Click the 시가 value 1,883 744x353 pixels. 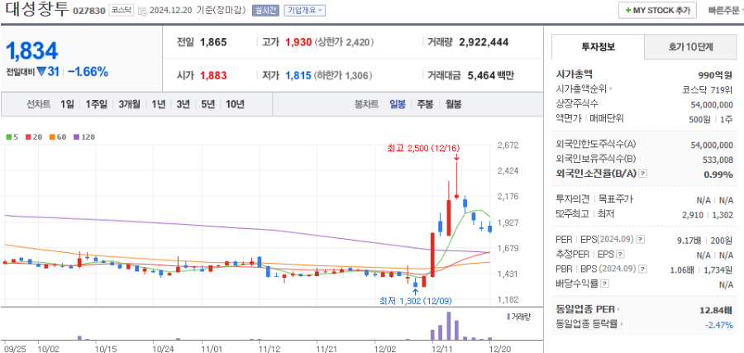tap(213, 75)
